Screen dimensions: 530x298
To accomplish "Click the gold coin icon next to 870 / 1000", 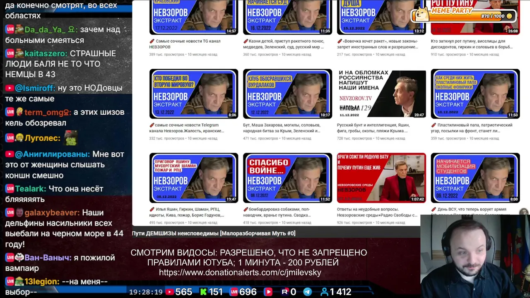I will coord(509,16).
